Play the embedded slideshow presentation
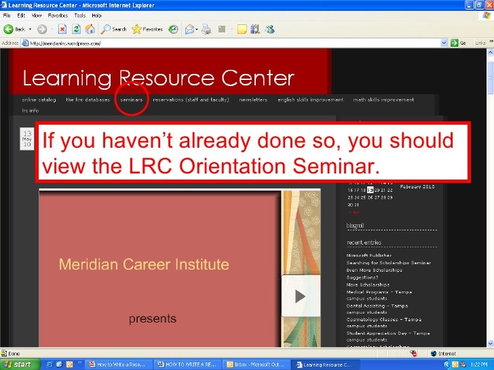The width and height of the screenshot is (494, 370). (301, 296)
